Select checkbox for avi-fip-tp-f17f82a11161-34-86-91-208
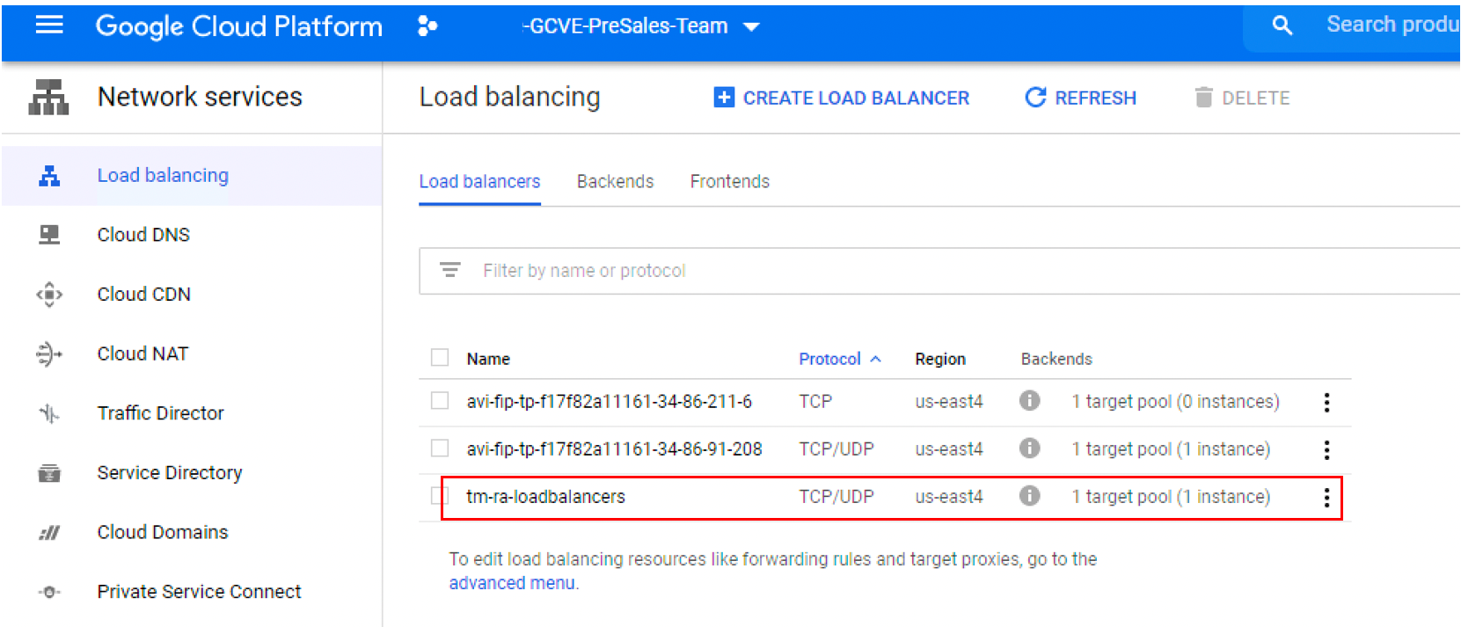Screen dimensions: 1461x627 440,448
